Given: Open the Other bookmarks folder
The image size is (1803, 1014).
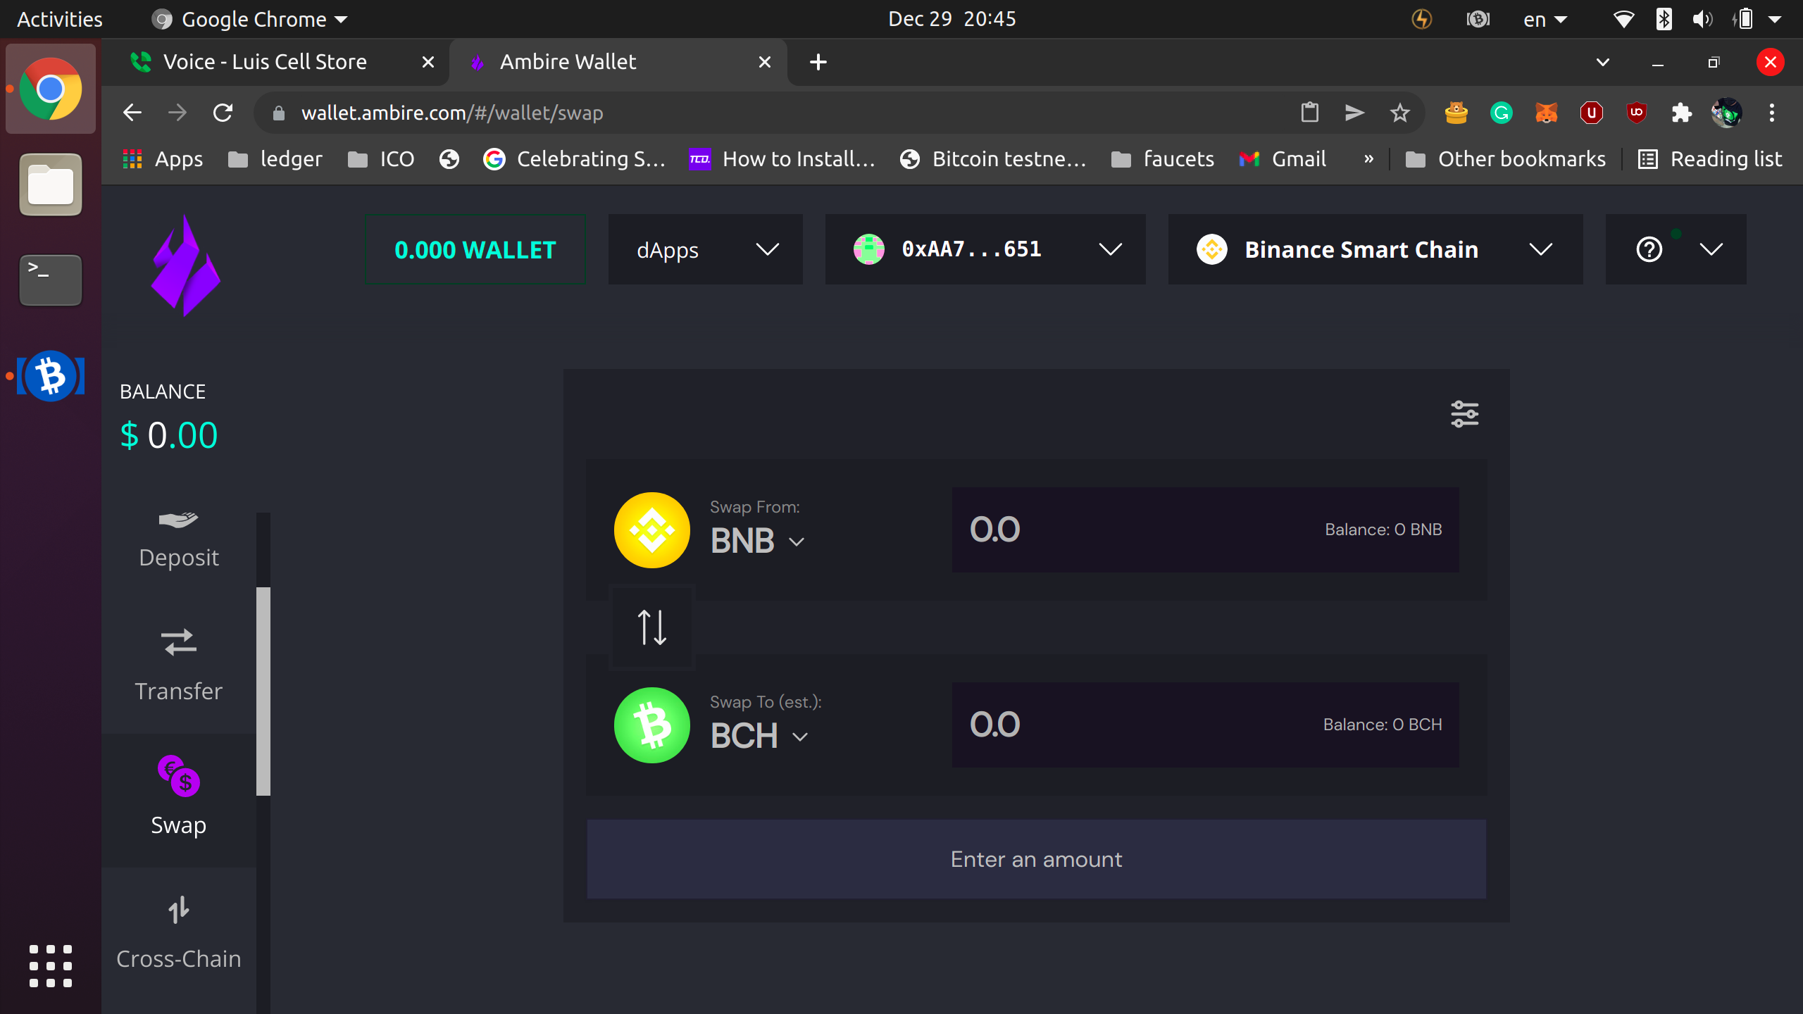Looking at the screenshot, I should 1506,159.
